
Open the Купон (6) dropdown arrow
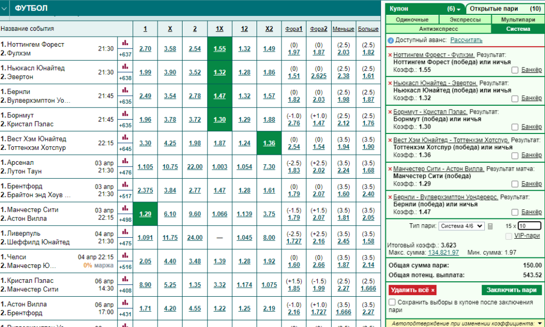459,10
